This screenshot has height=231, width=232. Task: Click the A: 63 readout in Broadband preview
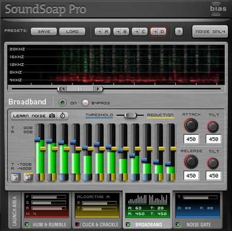(135, 208)
